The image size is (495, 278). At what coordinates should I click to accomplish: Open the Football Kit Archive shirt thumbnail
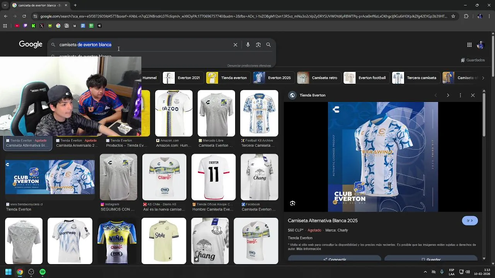[x=259, y=113]
